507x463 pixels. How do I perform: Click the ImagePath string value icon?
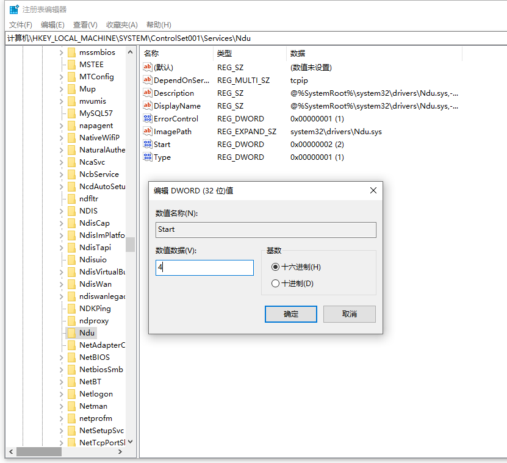[147, 131]
